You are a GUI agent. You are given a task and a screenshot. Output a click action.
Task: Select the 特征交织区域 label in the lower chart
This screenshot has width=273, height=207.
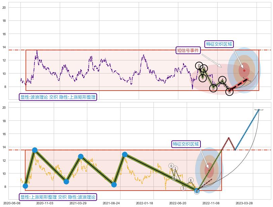tap(186, 144)
